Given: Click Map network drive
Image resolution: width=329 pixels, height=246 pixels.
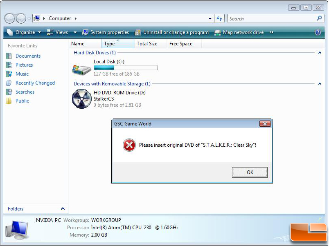Looking at the screenshot, I should (x=239, y=32).
